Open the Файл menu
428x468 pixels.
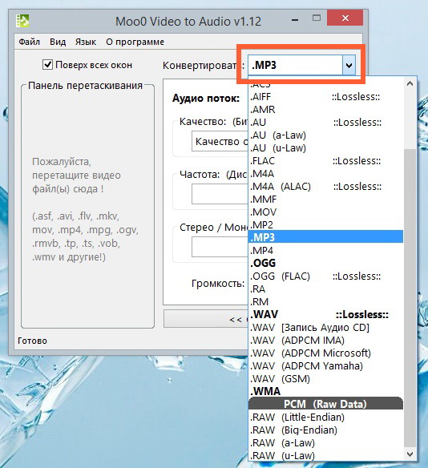(29, 42)
